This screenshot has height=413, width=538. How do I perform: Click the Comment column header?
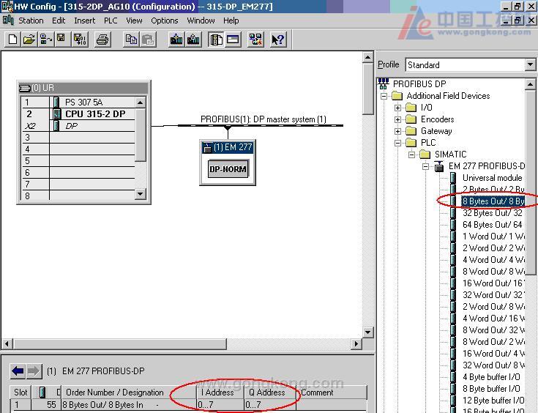point(331,392)
